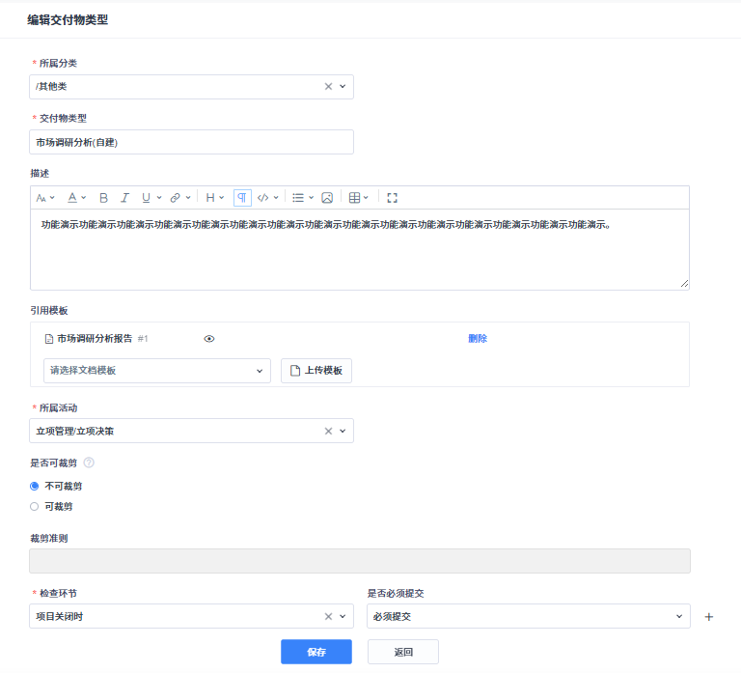Toggle underline formatting
The height and width of the screenshot is (673, 741).
[x=146, y=198]
